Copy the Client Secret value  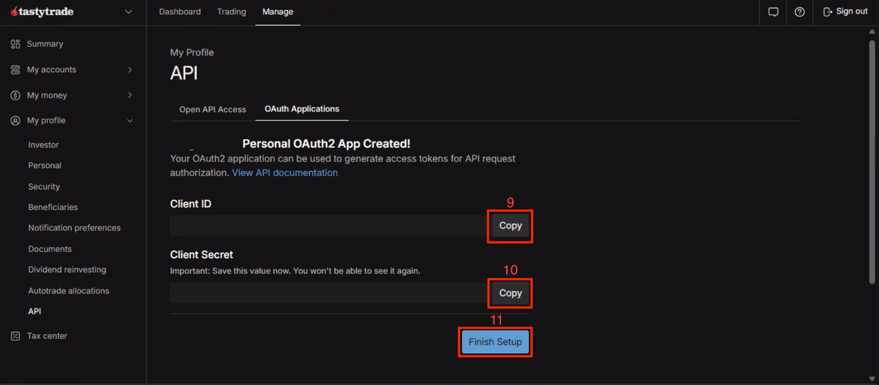pyautogui.click(x=510, y=293)
